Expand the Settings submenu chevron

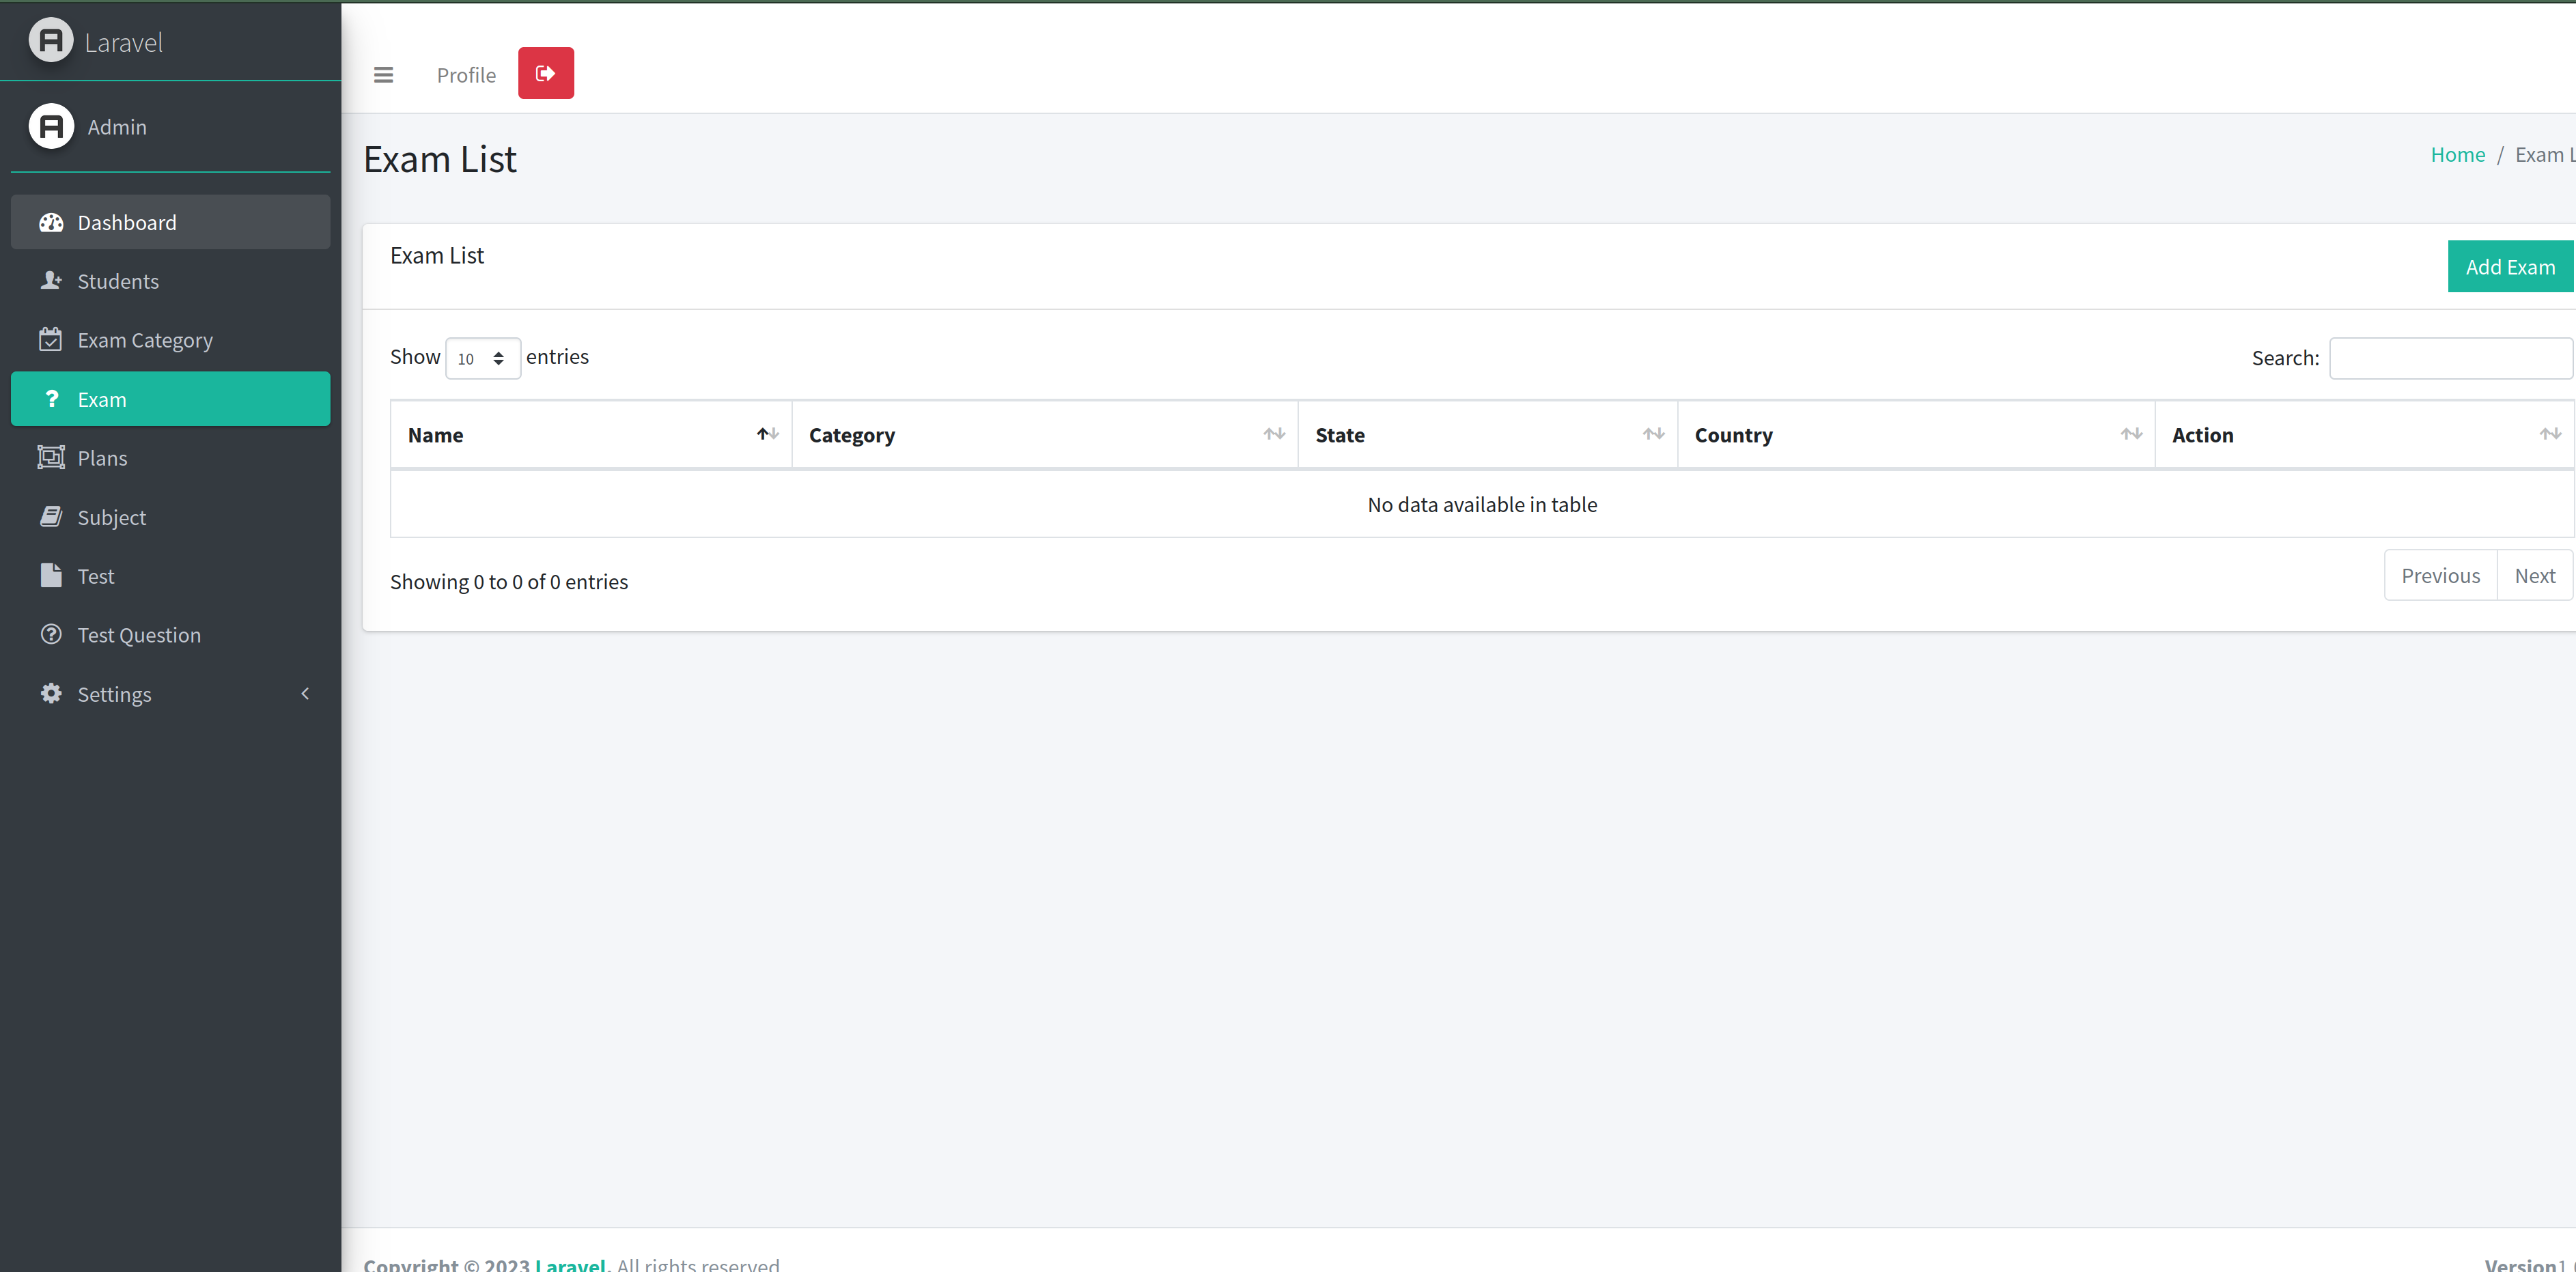(x=305, y=694)
